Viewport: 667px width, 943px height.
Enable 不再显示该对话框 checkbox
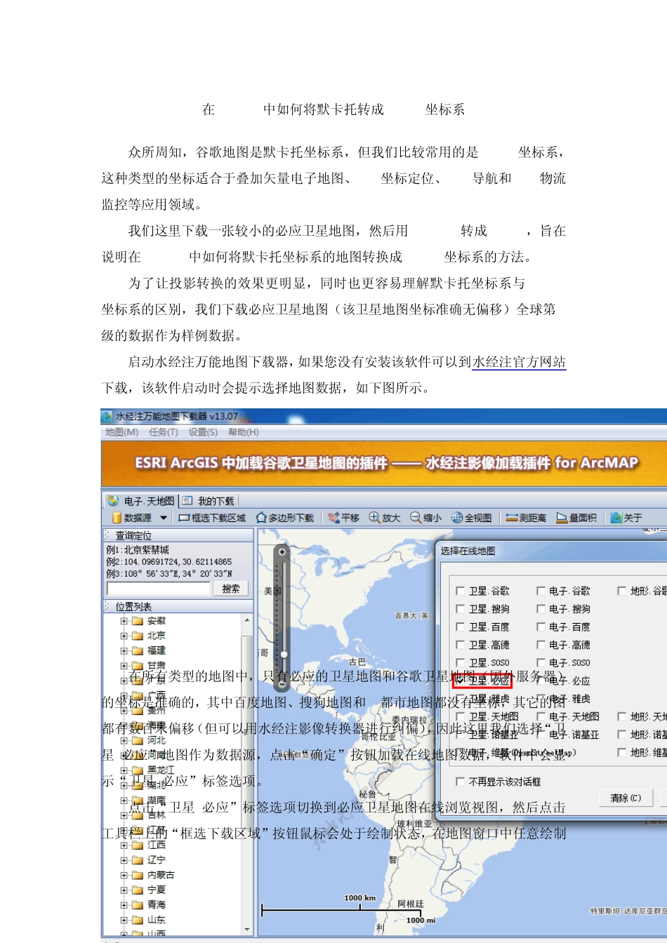[x=461, y=781]
